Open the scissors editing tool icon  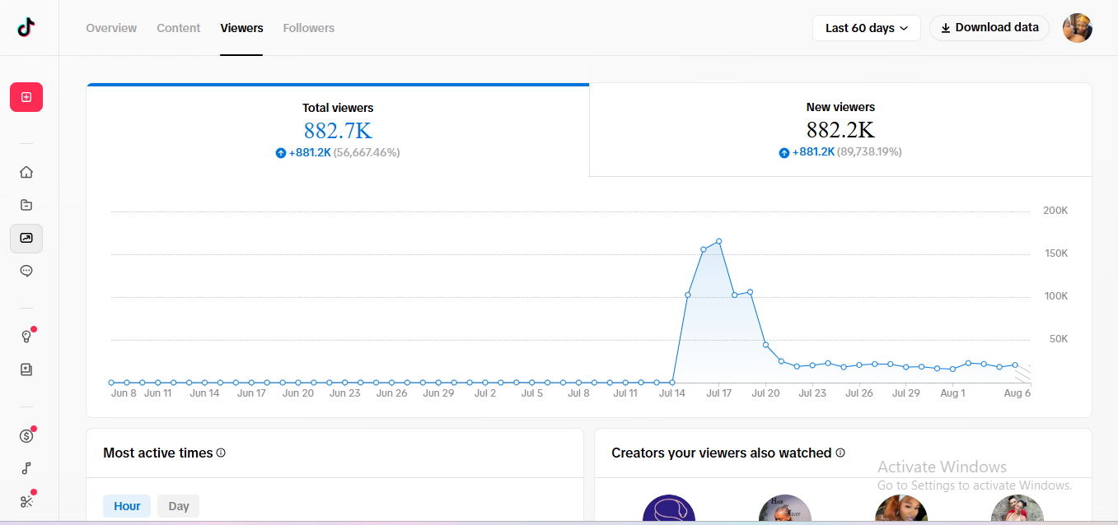pyautogui.click(x=26, y=501)
